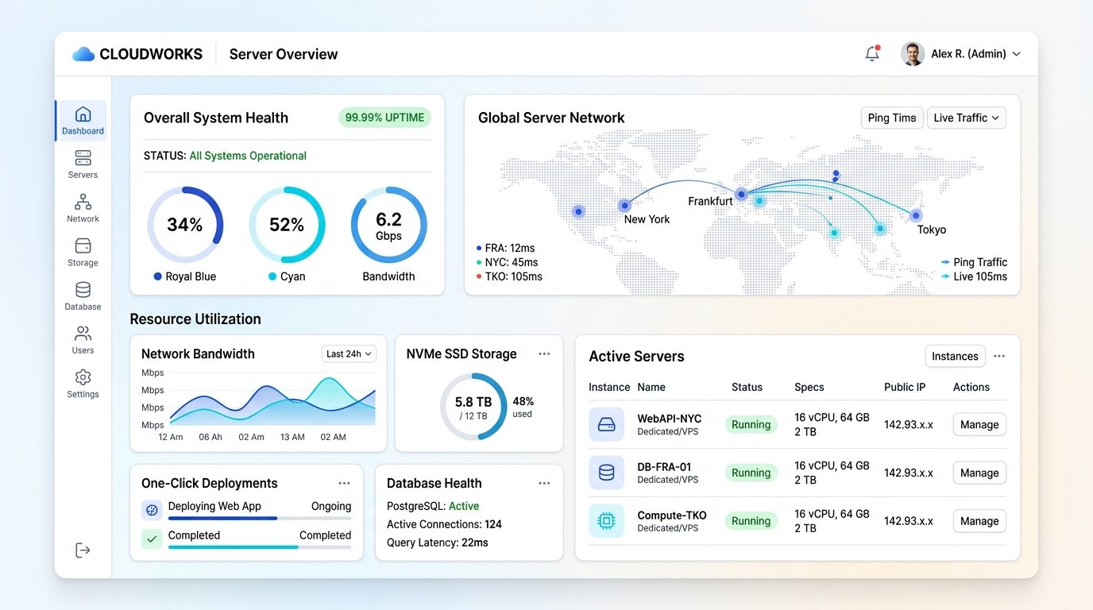Open NVMe SSD Storage more options menu
This screenshot has width=1093, height=610.
pos(544,353)
